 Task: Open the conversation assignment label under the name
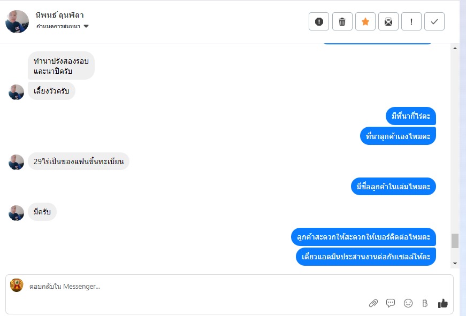pyautogui.click(x=58, y=26)
